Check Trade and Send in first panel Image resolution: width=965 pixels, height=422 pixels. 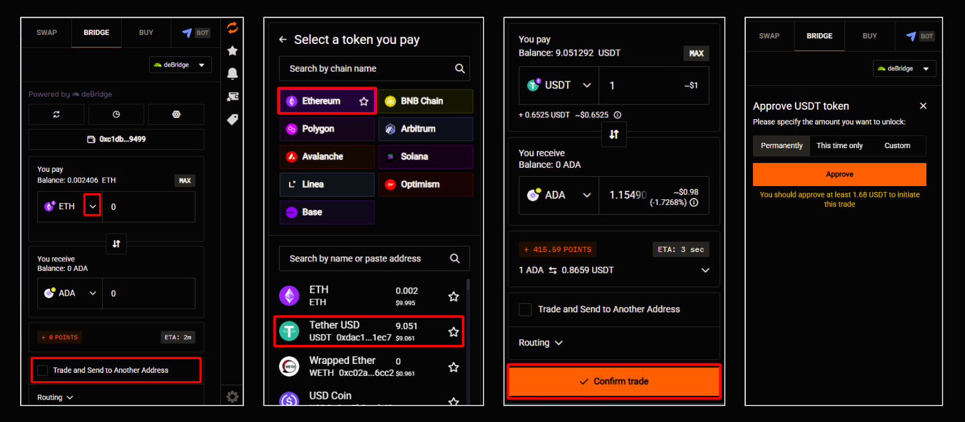coord(43,370)
